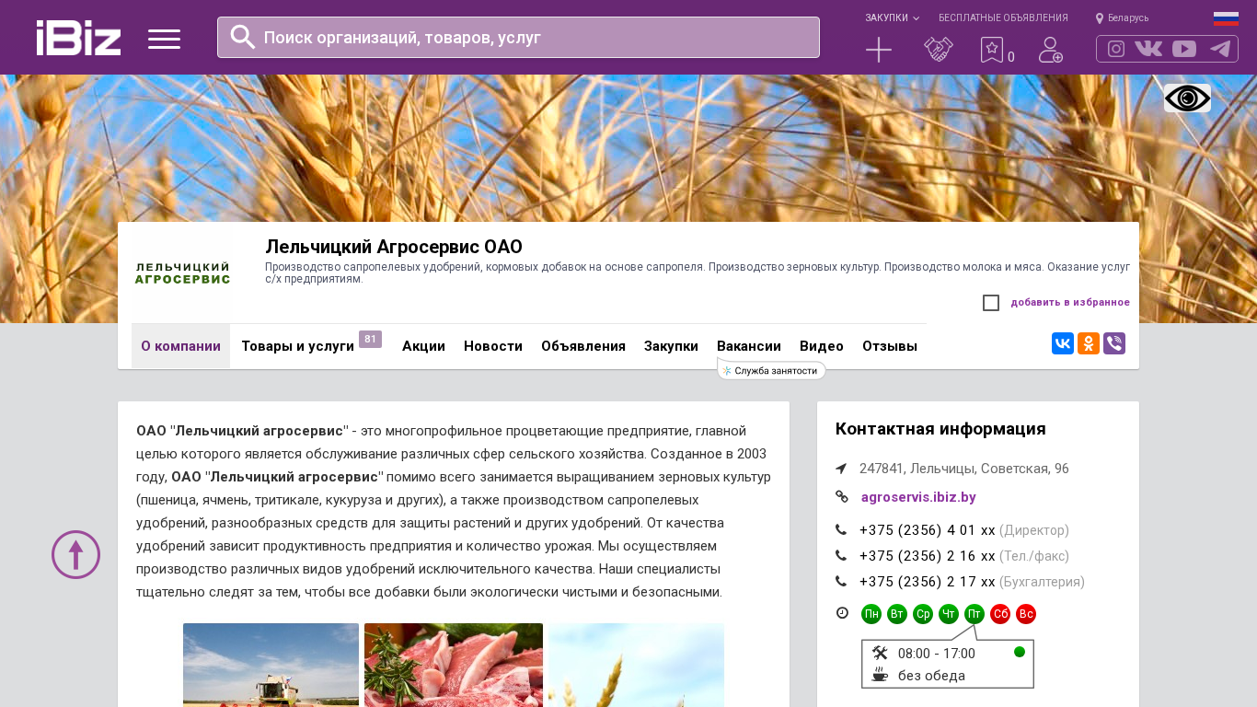1257x707 pixels.
Task: Open the Instagram icon in header
Action: [1116, 49]
